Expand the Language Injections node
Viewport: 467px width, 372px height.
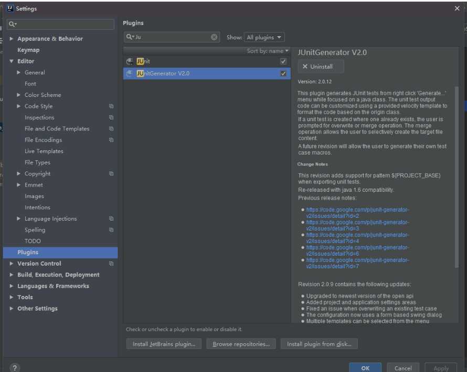pyautogui.click(x=18, y=218)
